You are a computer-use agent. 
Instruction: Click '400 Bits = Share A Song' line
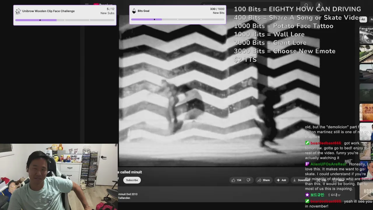click(x=298, y=17)
